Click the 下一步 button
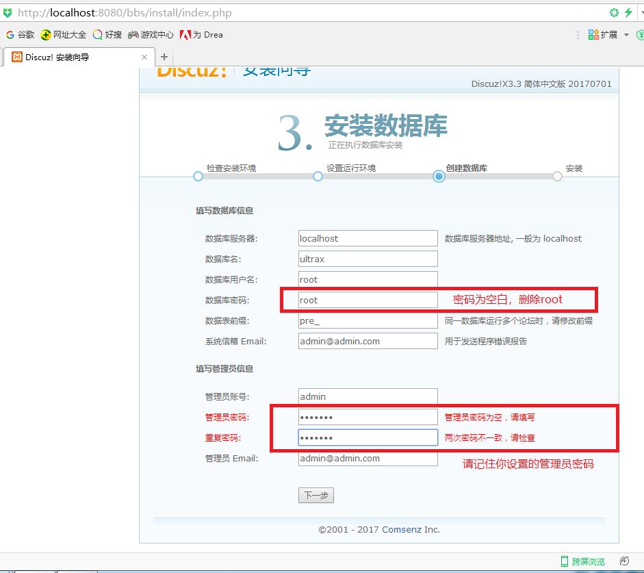The image size is (644, 573). pos(315,495)
